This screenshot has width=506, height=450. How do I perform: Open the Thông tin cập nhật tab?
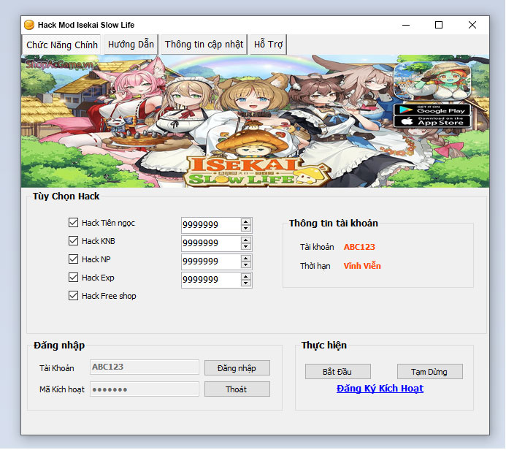[x=204, y=45]
